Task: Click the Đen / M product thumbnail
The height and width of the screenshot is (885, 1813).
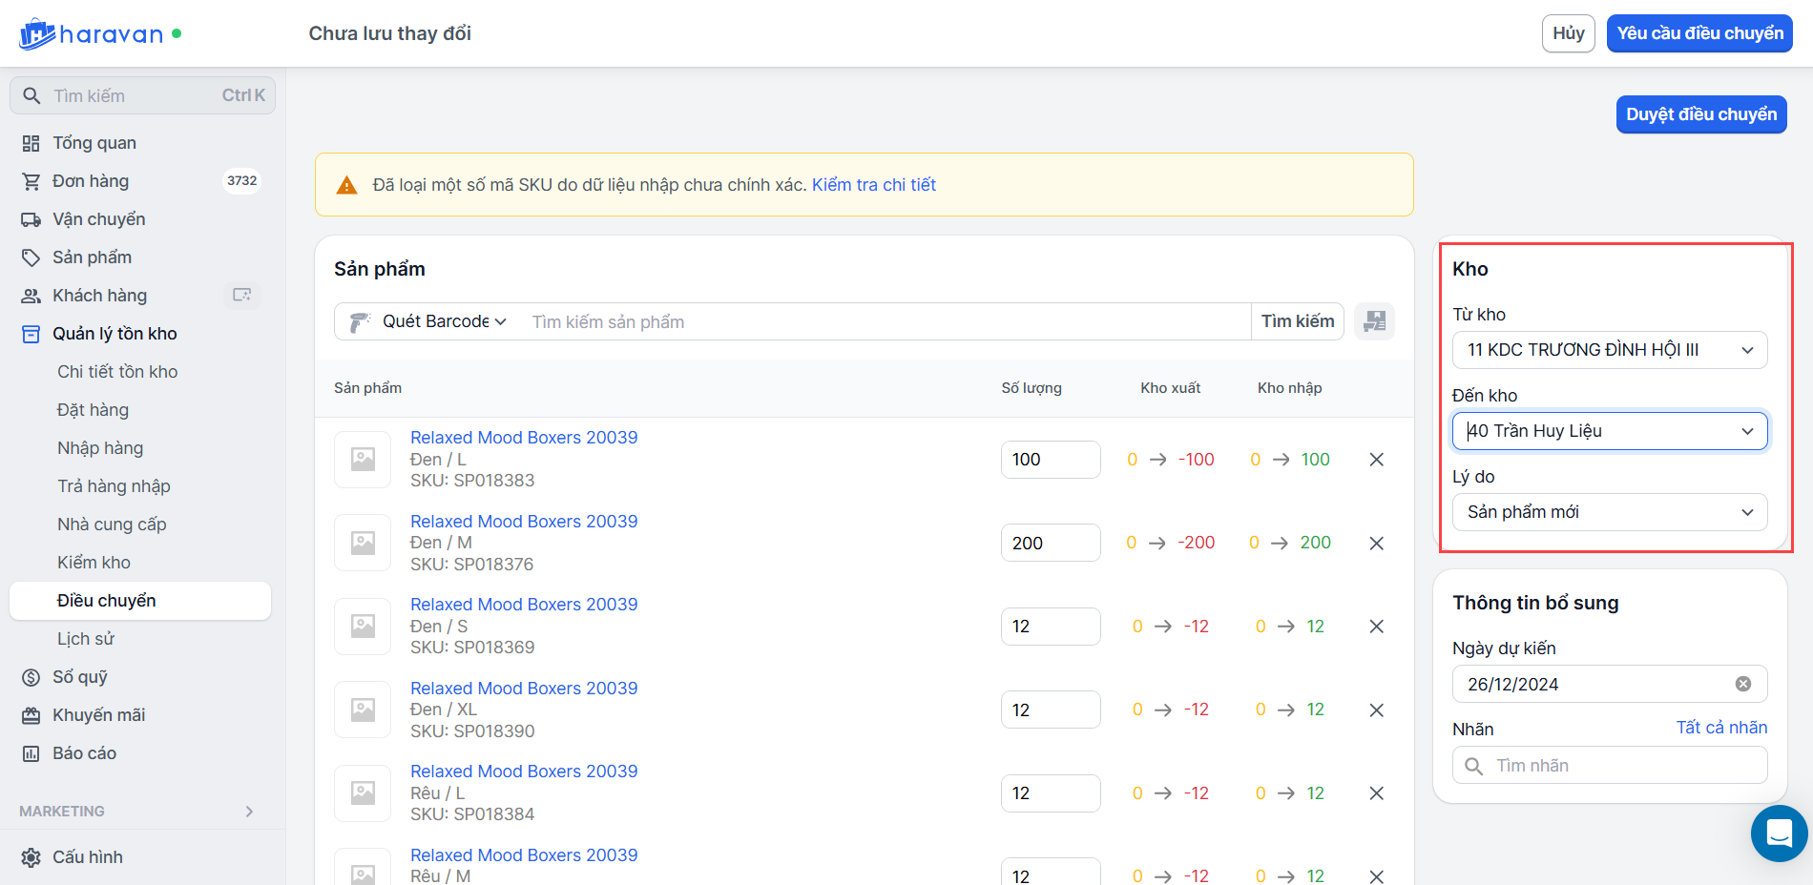Action: pyautogui.click(x=363, y=543)
